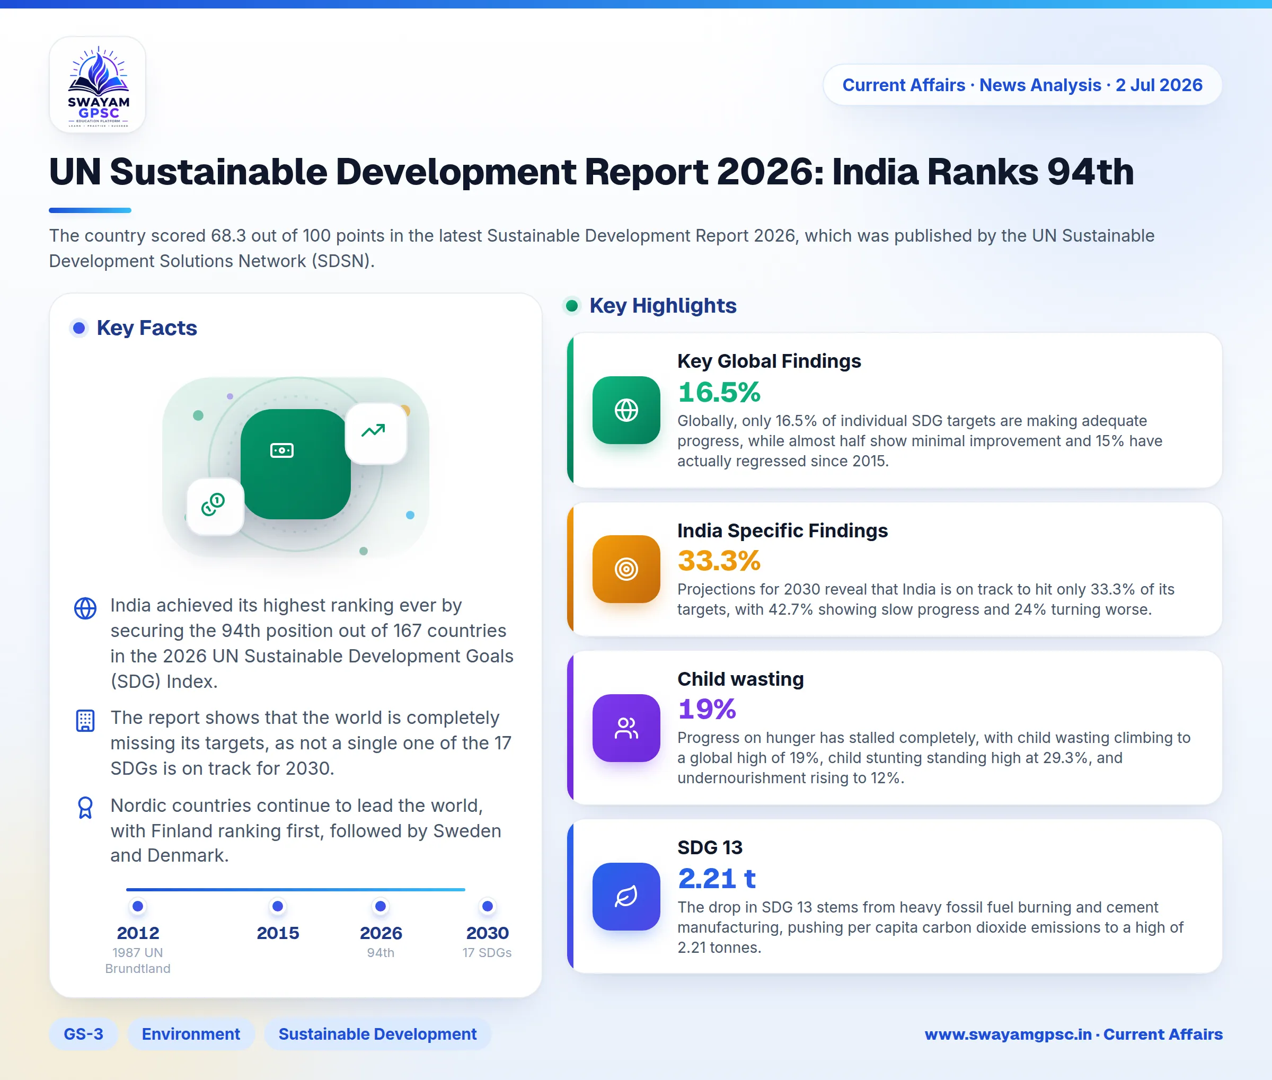Screen dimensions: 1272x1080
Task: Click the 19% statistic
Action: pyautogui.click(x=706, y=709)
